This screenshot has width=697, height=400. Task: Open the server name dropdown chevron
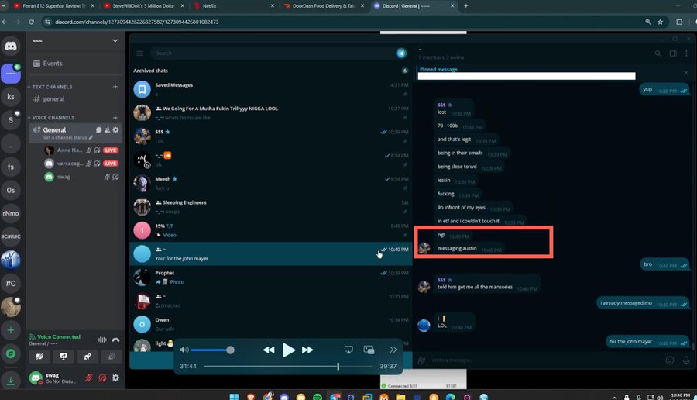tap(115, 40)
